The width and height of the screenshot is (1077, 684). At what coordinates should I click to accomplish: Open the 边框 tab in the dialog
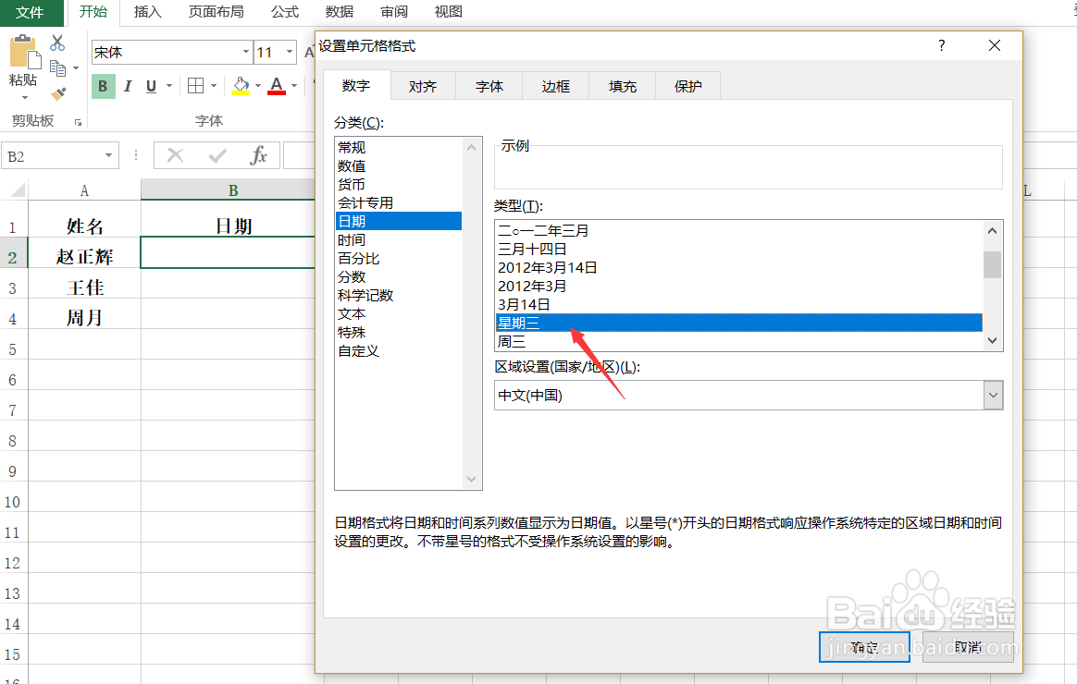[x=556, y=87]
